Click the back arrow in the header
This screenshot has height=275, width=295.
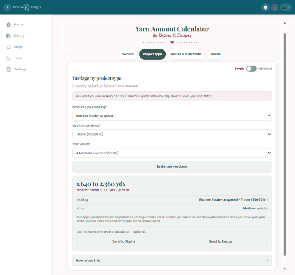point(7,7)
